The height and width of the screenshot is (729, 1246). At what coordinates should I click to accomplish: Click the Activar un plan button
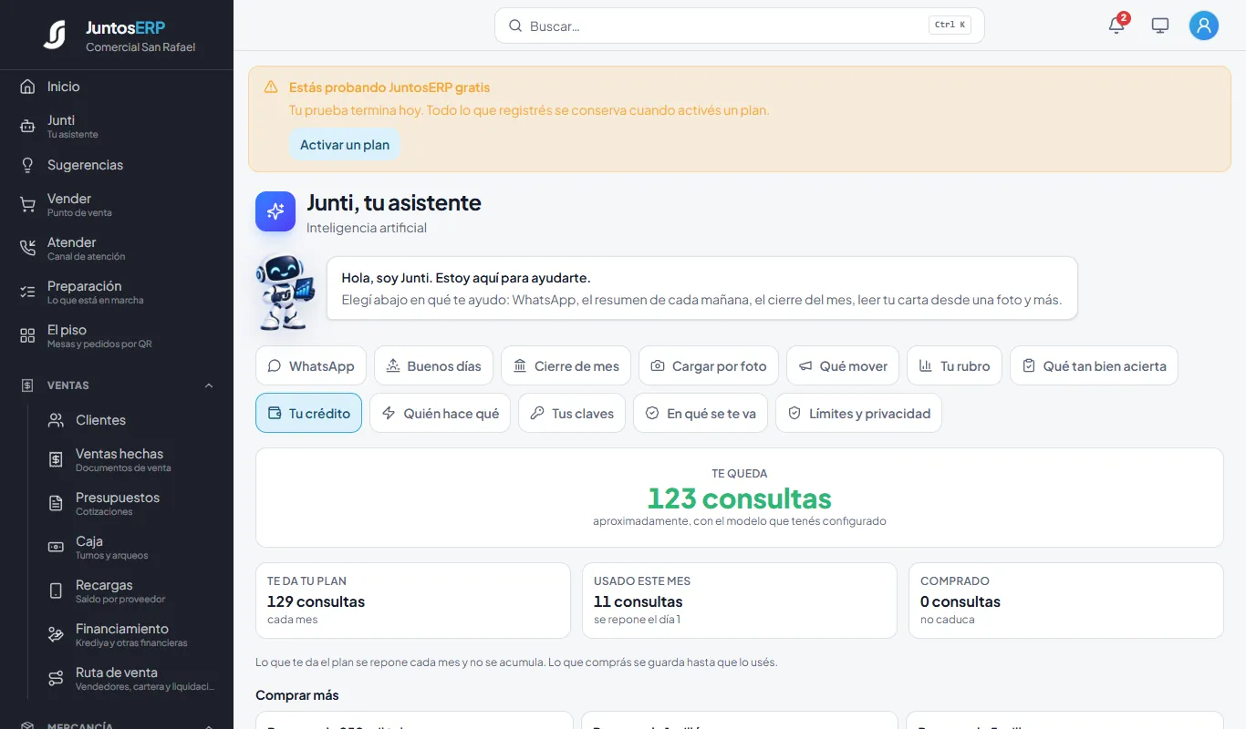point(345,145)
